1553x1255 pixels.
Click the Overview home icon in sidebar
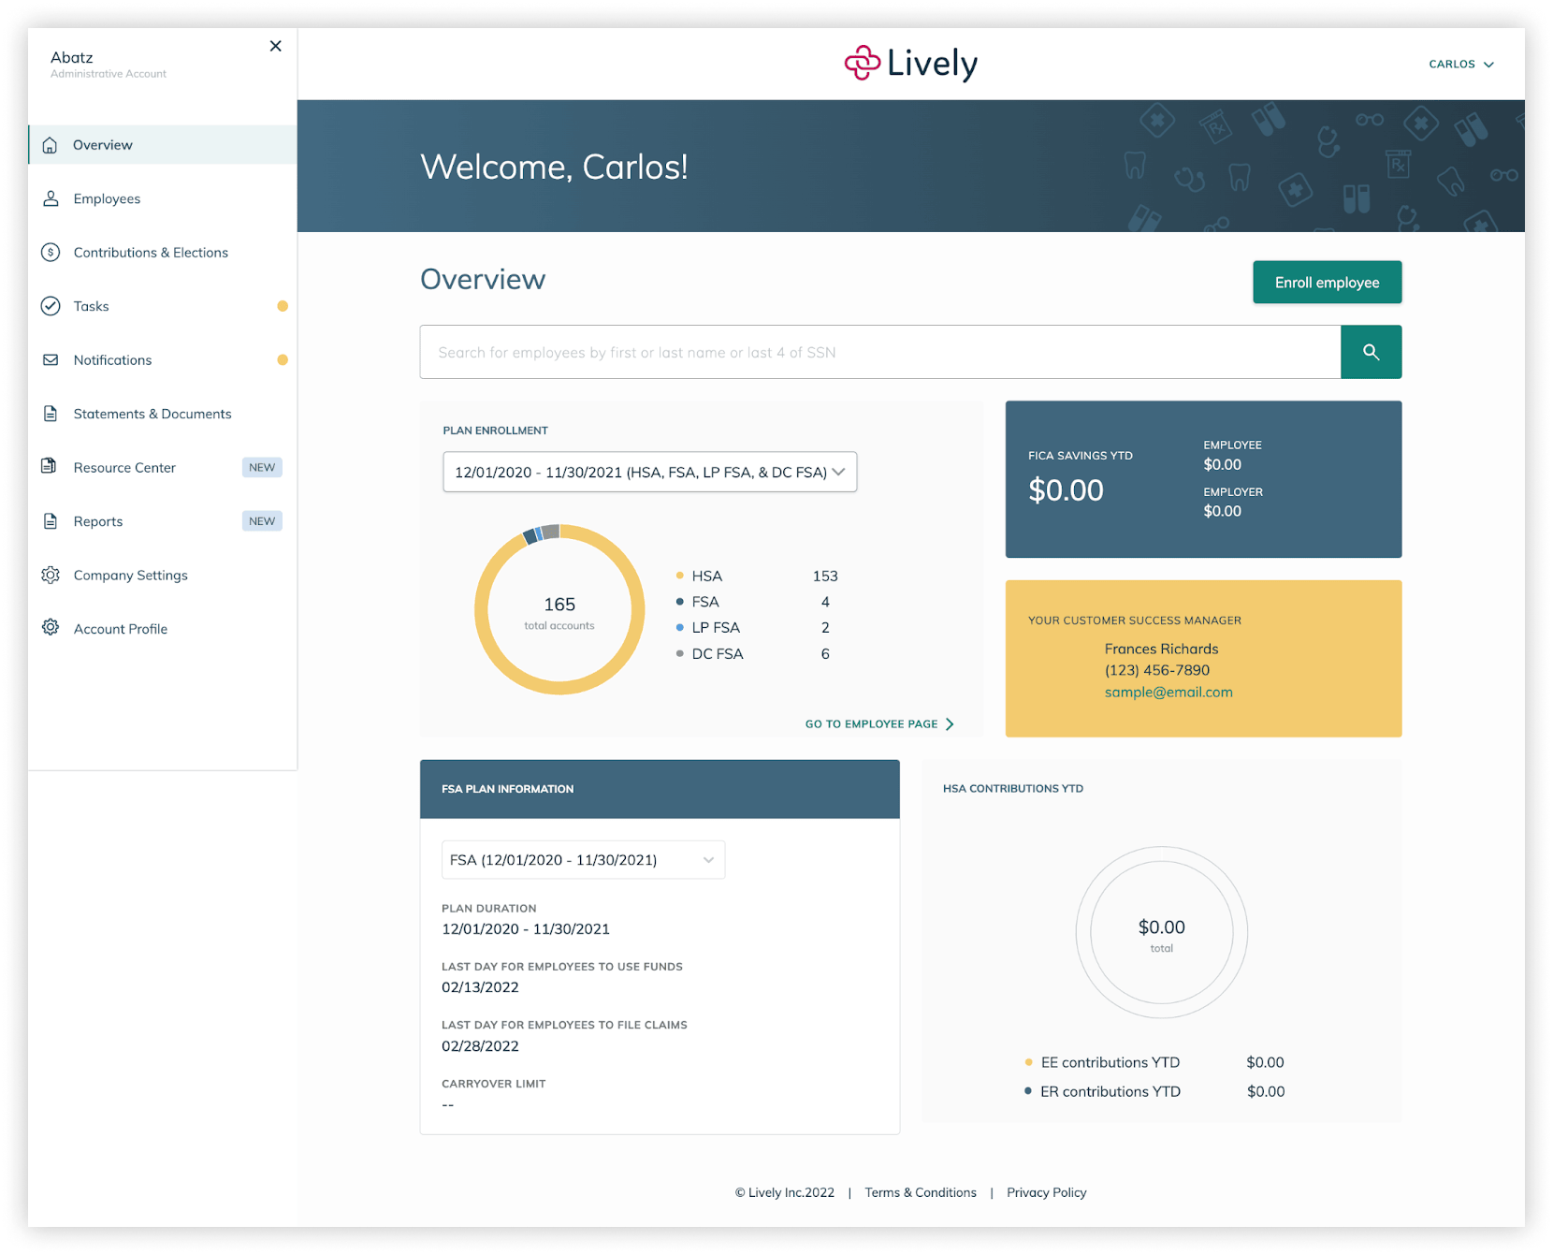coord(51,145)
